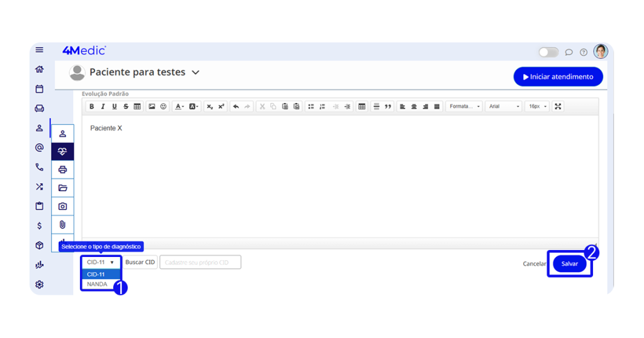
Task: Open the settings gear in sidebar
Action: (x=40, y=285)
